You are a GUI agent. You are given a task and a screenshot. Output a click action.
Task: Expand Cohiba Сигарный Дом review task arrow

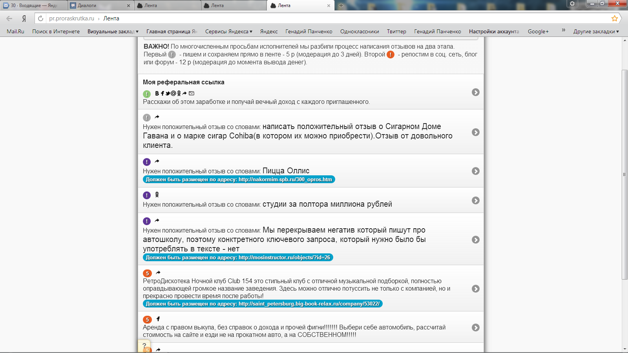476,132
